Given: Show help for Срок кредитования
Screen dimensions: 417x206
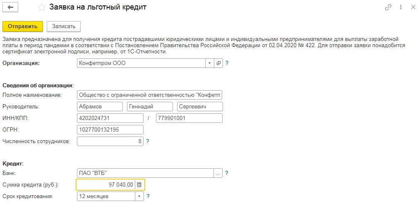Looking at the screenshot, I should point(148,196).
